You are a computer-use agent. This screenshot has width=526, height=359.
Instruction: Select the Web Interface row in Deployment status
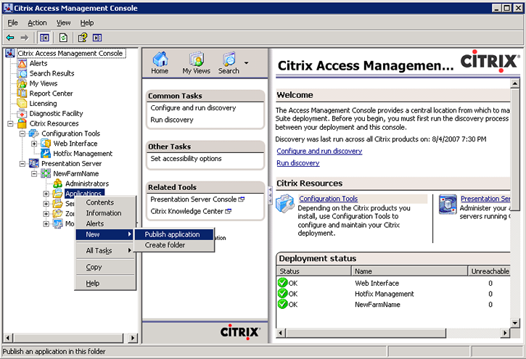point(393,284)
